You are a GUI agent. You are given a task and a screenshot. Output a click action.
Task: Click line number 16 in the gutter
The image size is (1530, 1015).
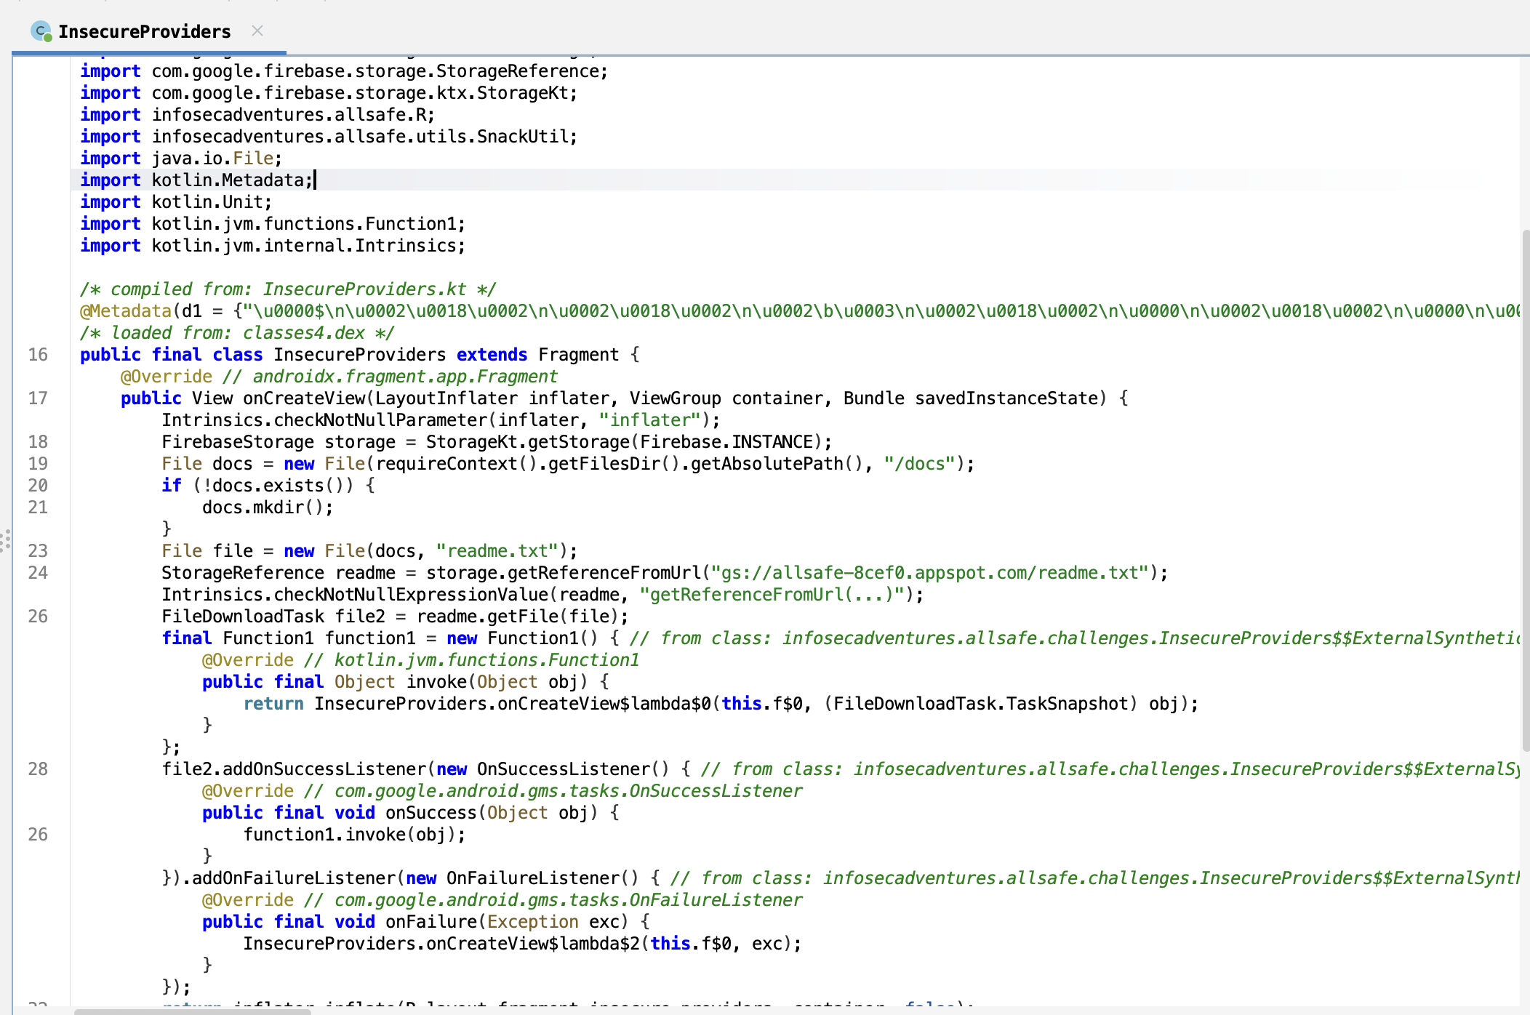point(38,355)
